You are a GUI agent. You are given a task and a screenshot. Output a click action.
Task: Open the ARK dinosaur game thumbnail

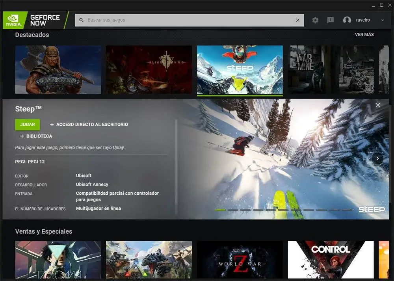coord(149,260)
